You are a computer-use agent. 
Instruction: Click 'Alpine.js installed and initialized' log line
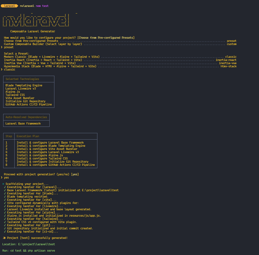53,216
